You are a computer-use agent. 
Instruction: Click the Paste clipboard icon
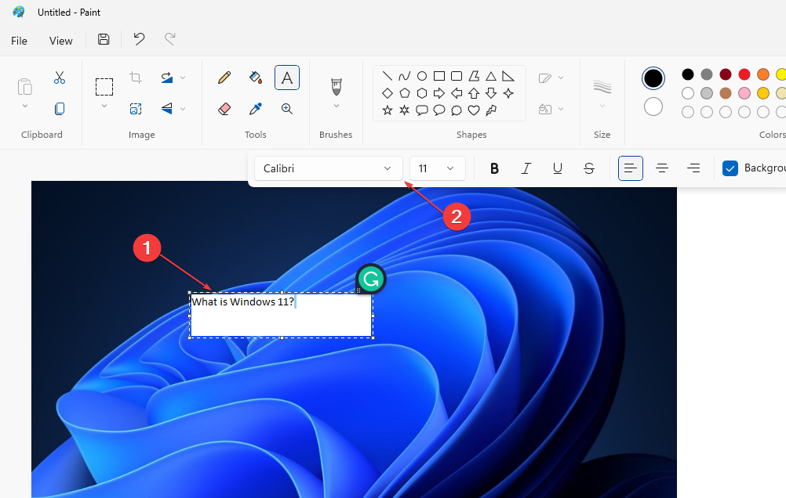[24, 87]
